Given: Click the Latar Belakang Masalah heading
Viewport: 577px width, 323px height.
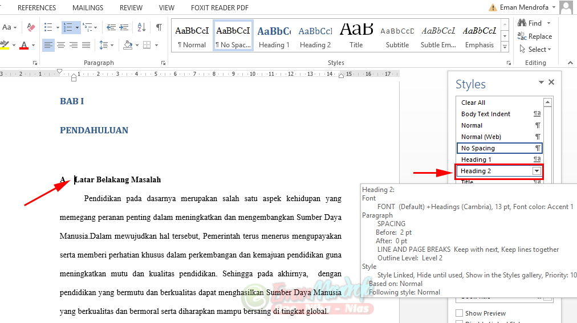Looking at the screenshot, I should [118, 179].
